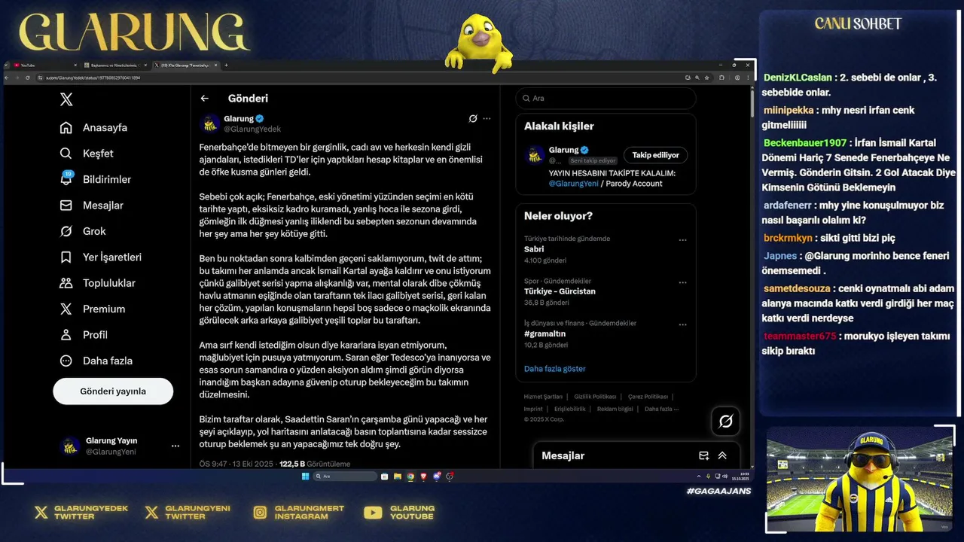The width and height of the screenshot is (964, 542).
Task: Open Brave browser icon on taskbar
Action: (424, 477)
